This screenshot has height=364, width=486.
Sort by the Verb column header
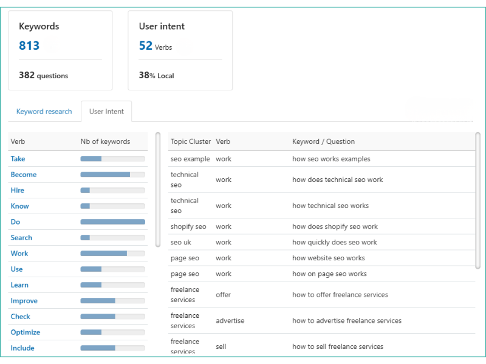(18, 141)
